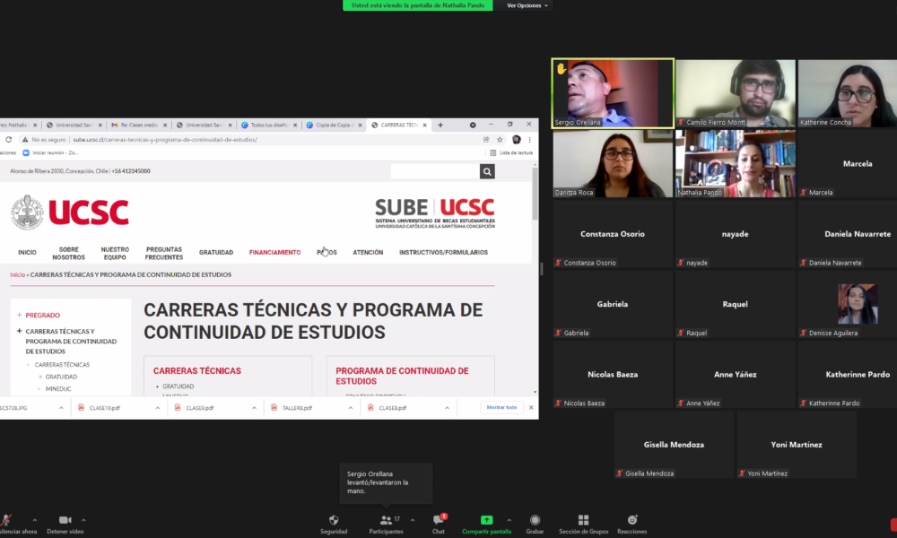Screen dimensions: 897x538
Task: Open FINANCIAMIENTO menu item
Action: 274,253
